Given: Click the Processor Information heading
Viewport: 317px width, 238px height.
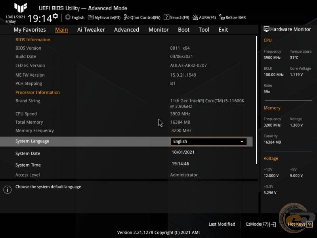Looking at the screenshot, I should [x=38, y=92].
